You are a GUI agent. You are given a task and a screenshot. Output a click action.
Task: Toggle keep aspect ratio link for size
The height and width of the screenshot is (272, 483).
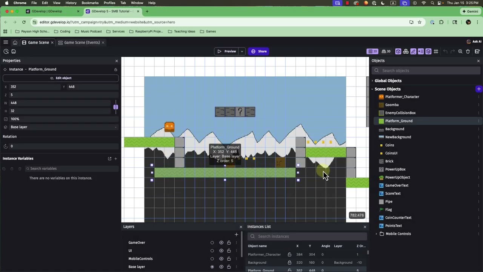[x=116, y=107]
